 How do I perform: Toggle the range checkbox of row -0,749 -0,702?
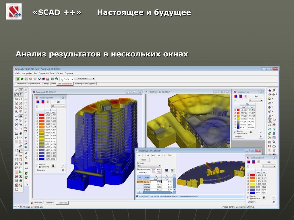click(37, 115)
